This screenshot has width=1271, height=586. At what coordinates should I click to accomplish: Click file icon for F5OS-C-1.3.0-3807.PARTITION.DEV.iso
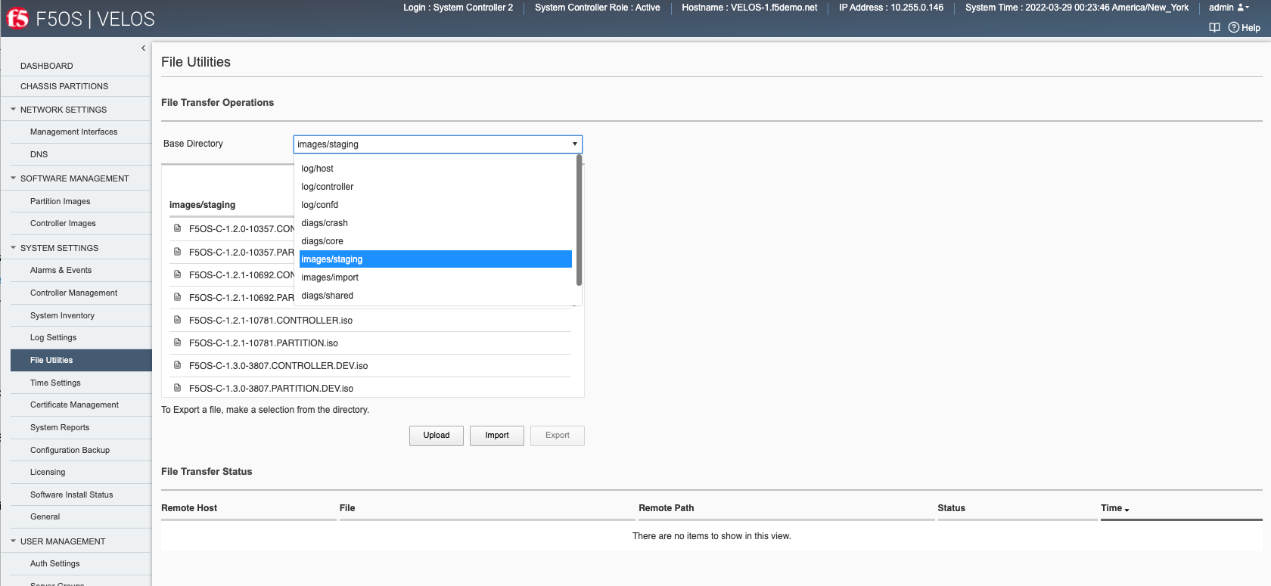(x=178, y=388)
